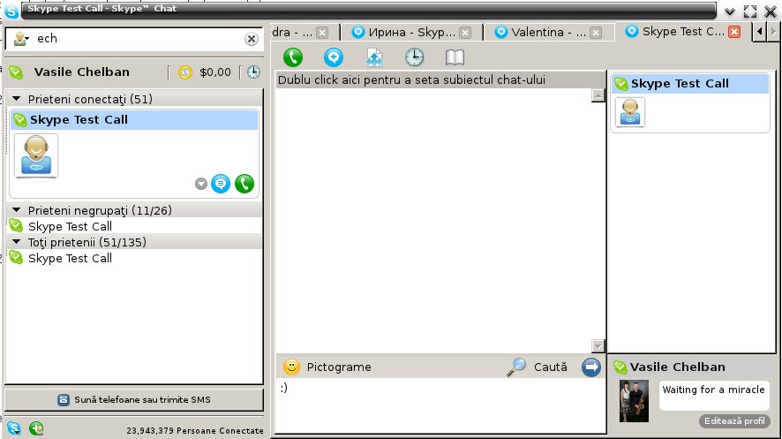
Task: Open the contact card options dropdown arrow
Action: tap(200, 184)
